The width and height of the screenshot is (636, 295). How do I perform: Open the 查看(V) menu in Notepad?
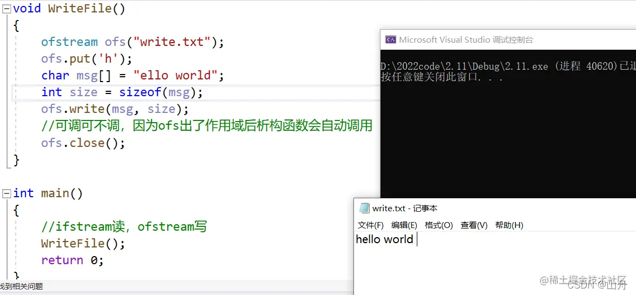click(x=474, y=225)
